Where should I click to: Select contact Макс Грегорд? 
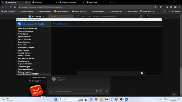[x=23, y=61]
